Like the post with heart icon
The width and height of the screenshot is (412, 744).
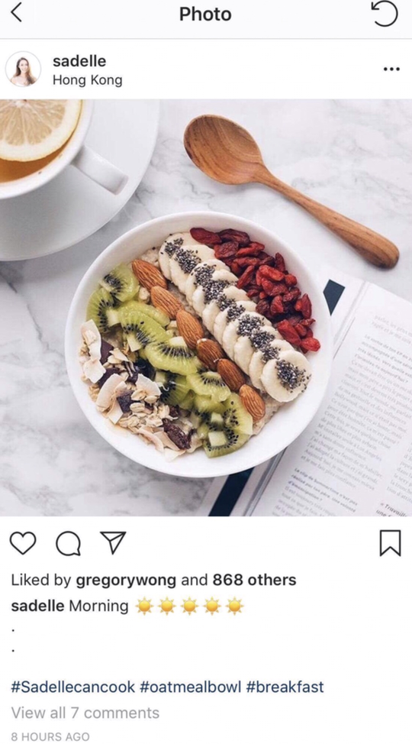coord(23,543)
